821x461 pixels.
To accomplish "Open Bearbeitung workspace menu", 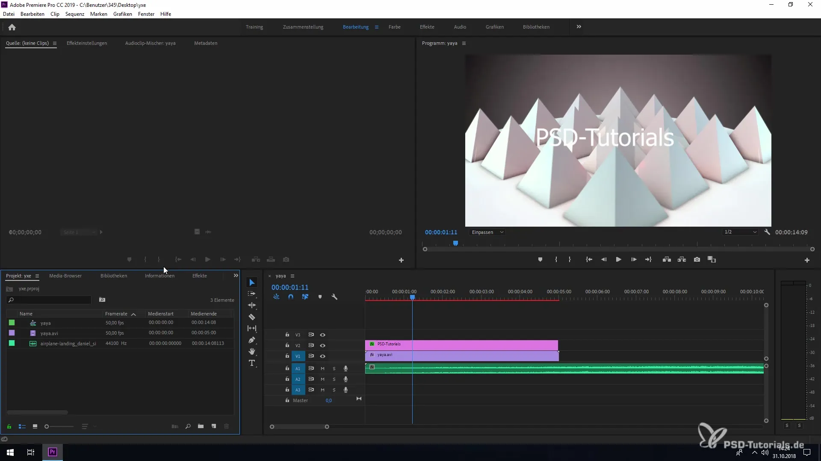I will [x=377, y=27].
